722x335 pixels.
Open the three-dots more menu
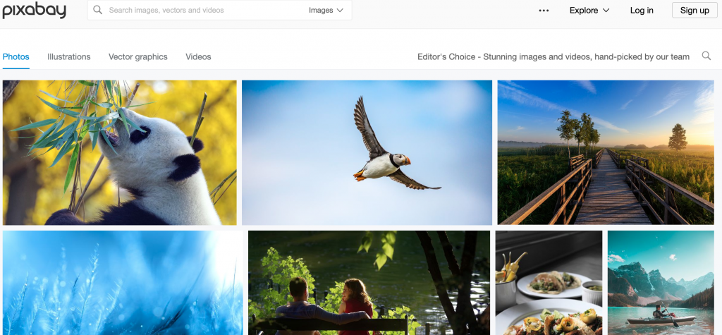(544, 11)
